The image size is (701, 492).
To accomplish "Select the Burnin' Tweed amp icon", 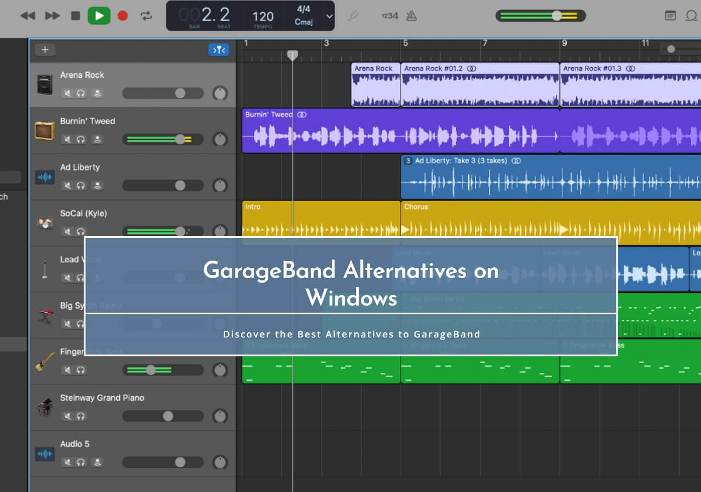I will (x=44, y=131).
